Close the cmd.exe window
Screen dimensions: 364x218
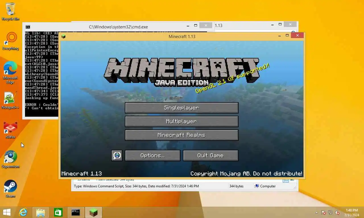[206, 26]
